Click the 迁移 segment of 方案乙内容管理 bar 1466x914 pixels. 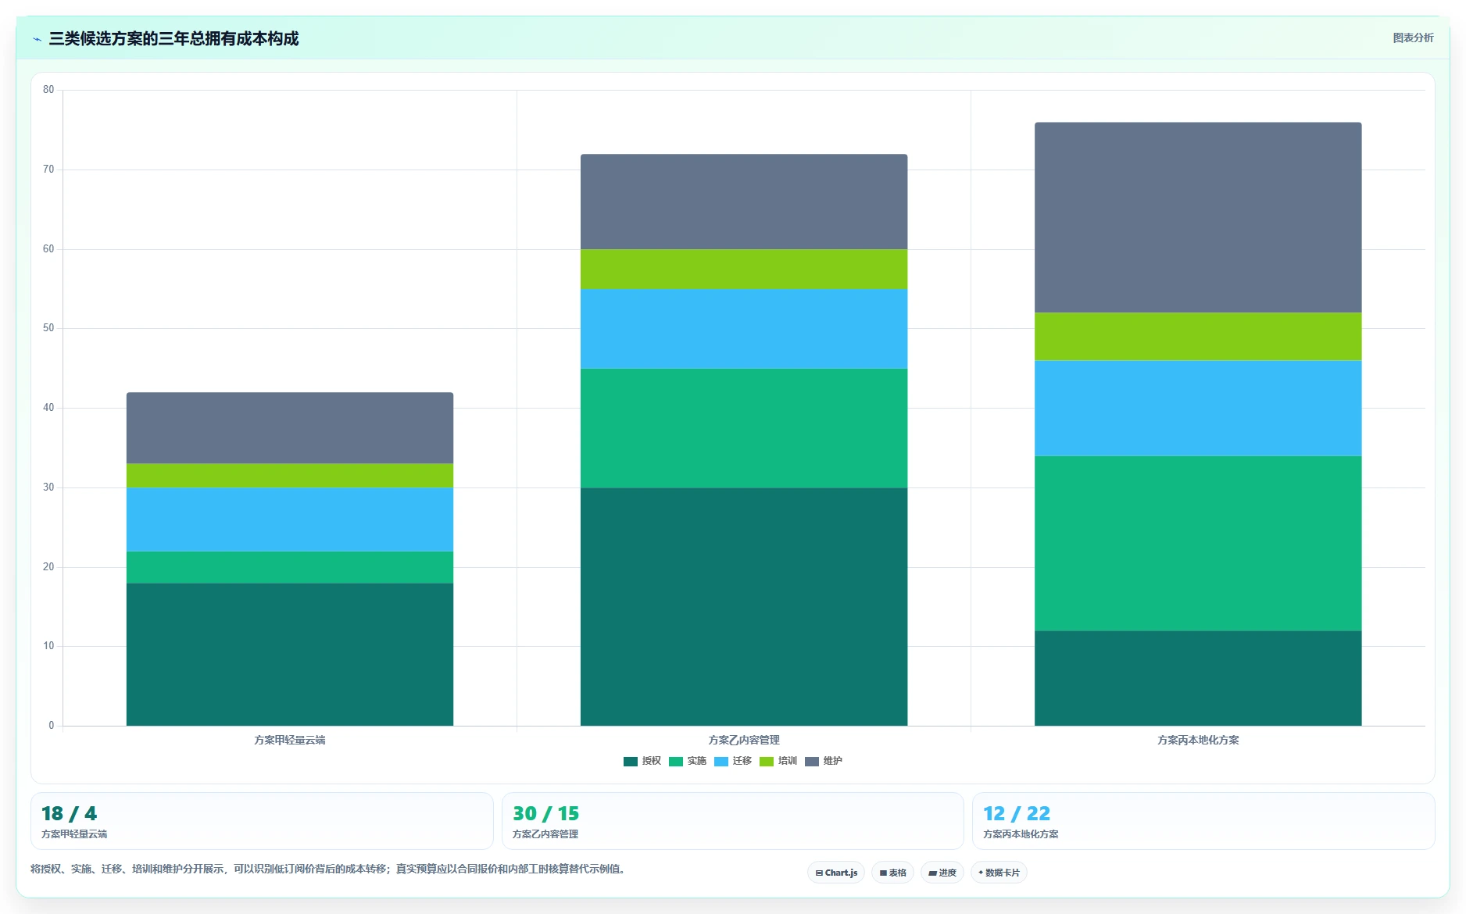(744, 329)
